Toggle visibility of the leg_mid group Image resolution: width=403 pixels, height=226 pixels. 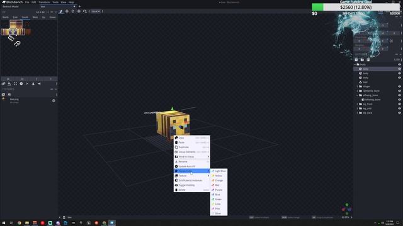(399, 109)
